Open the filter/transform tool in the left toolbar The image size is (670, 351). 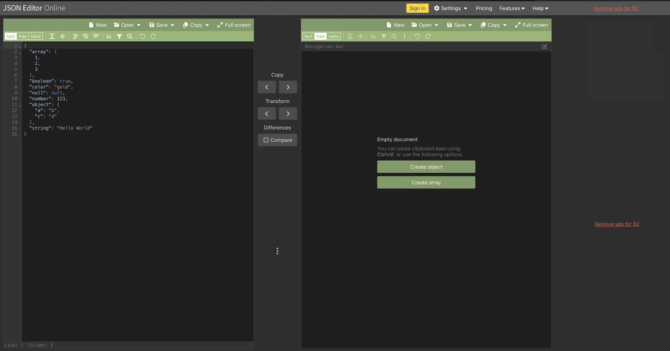[x=119, y=36]
